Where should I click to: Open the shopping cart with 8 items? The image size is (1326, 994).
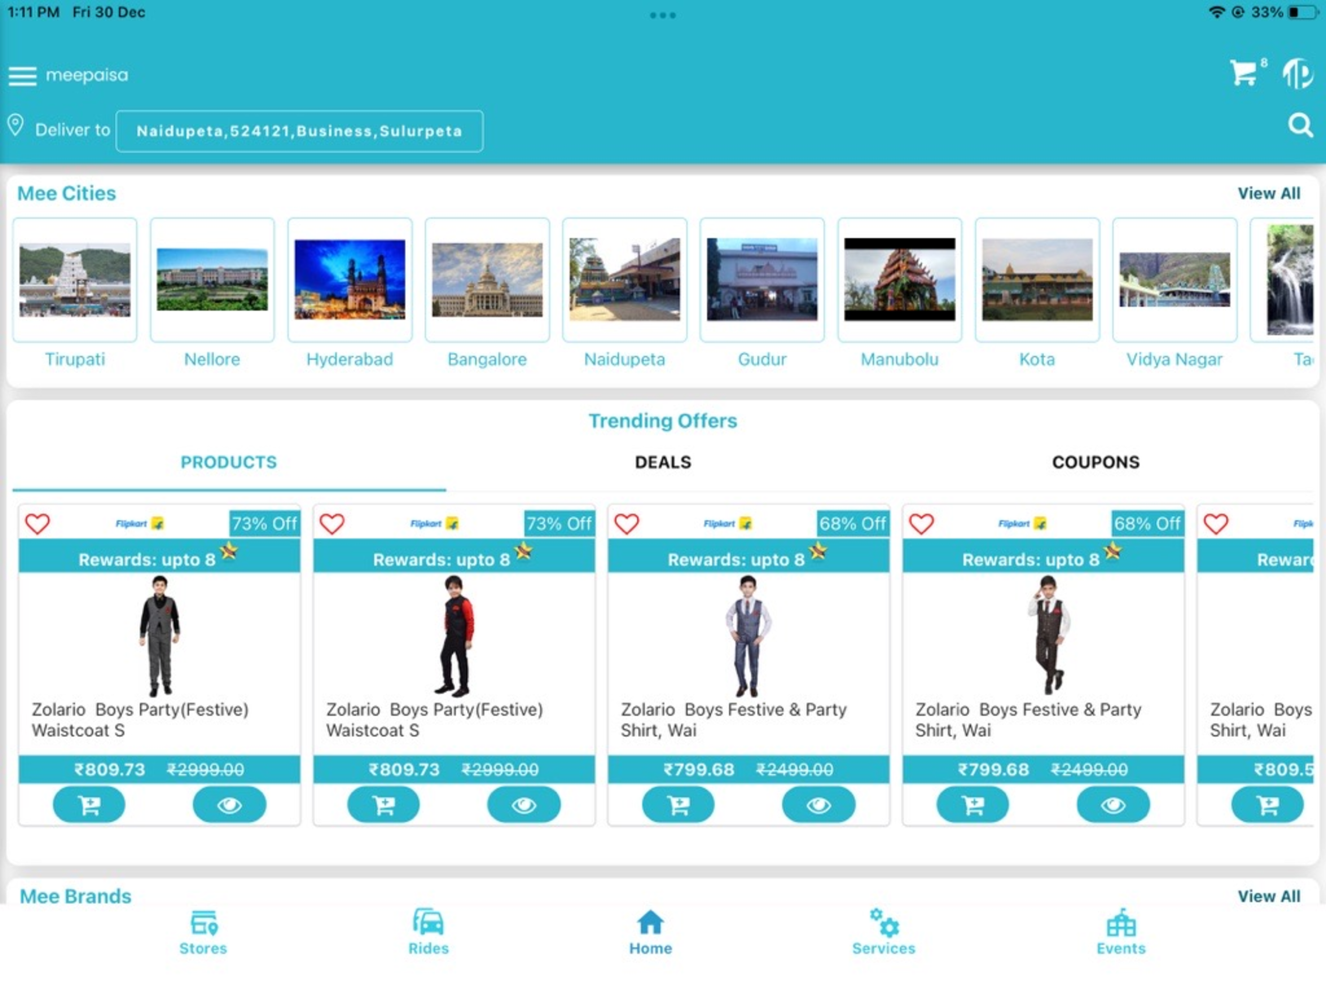tap(1245, 73)
